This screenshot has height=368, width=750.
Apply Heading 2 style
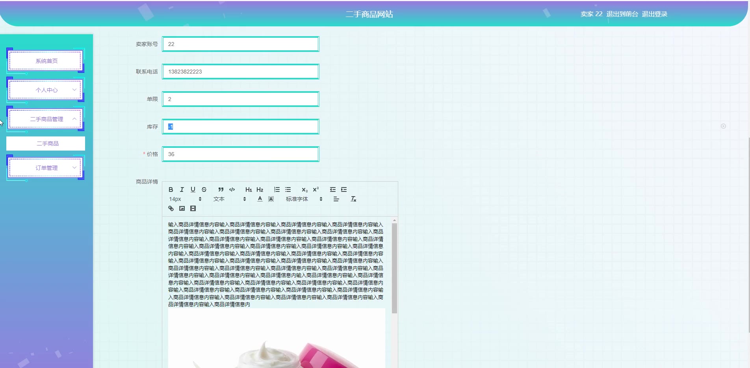(260, 190)
